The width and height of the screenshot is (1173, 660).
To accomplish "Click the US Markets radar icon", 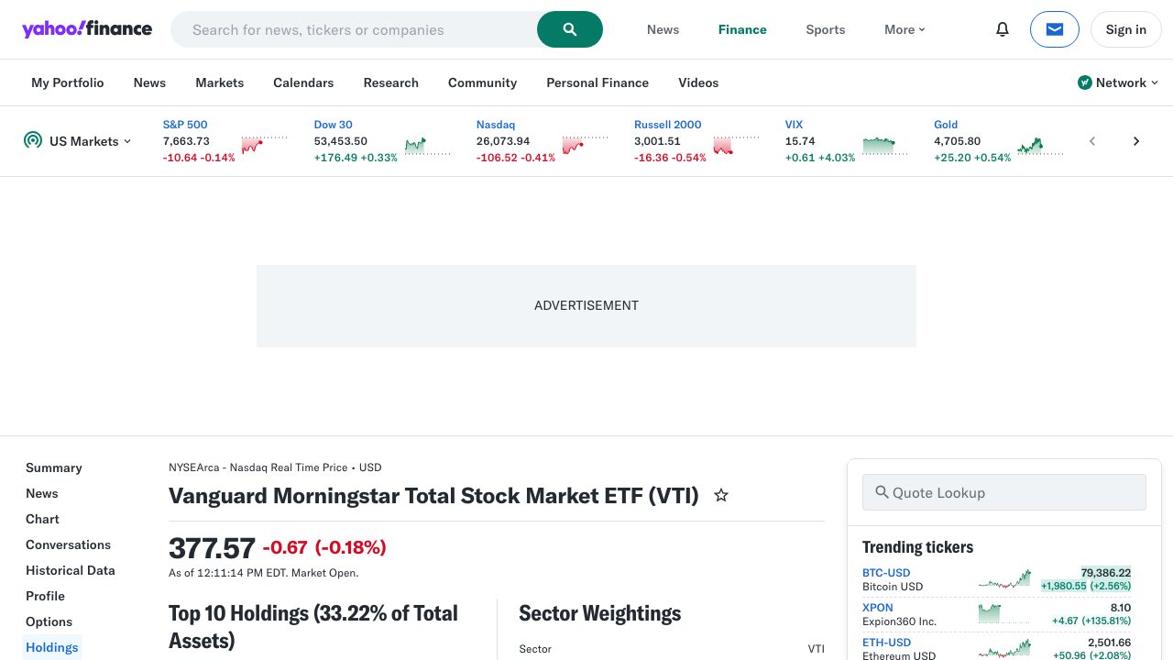I will [33, 140].
